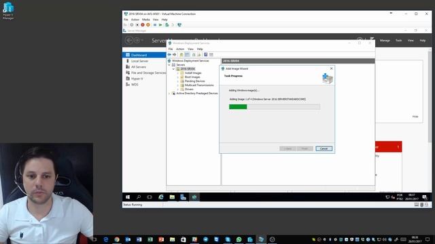Toggle WDS show/hide console tree icon
Viewport: 435px width, 244px height.
coord(187,55)
